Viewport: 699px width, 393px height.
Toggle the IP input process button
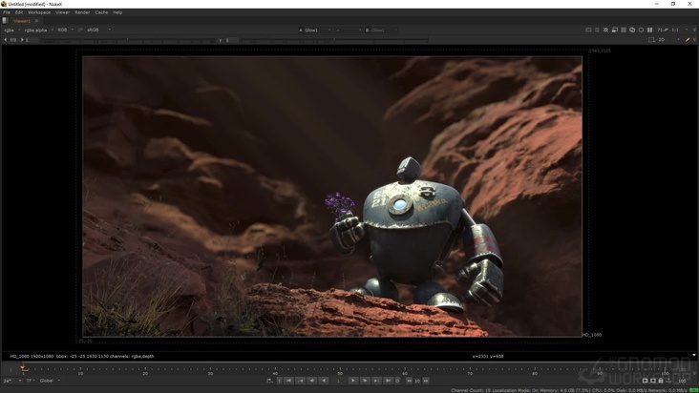(x=80, y=30)
